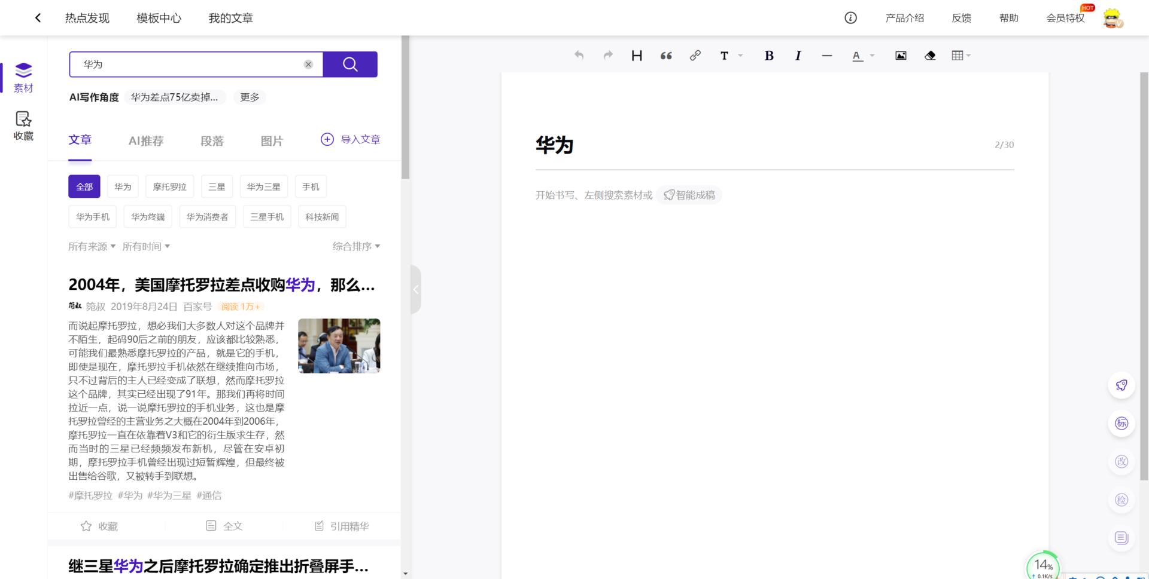Image resolution: width=1149 pixels, height=579 pixels.
Task: Click 全文 under the Motorola article
Action: click(224, 526)
